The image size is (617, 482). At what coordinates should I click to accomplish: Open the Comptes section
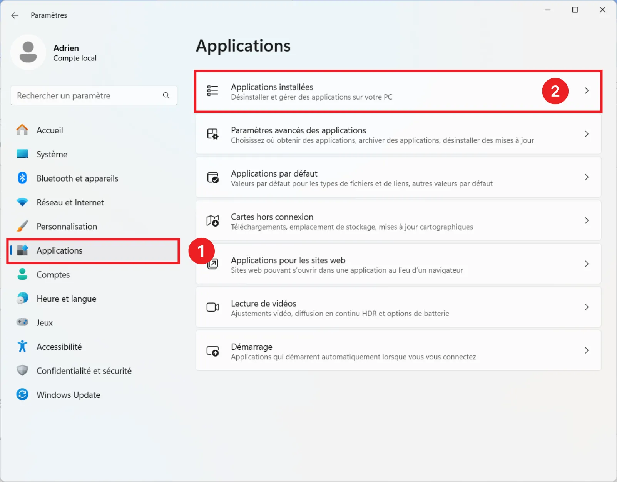tap(93, 275)
